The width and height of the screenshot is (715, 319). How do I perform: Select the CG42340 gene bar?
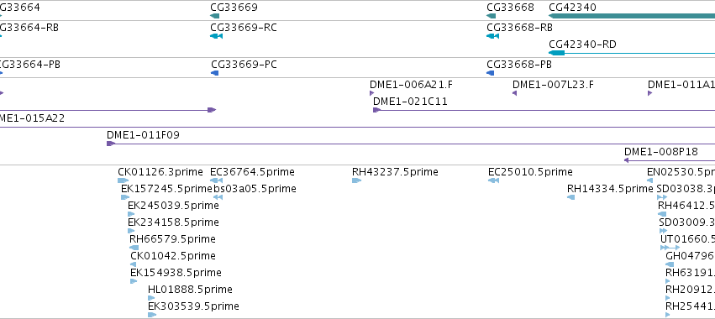tap(632, 16)
